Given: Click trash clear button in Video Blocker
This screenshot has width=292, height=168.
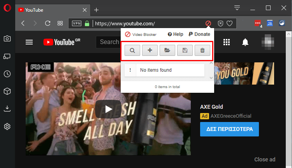Looking at the screenshot, I should coord(202,50).
